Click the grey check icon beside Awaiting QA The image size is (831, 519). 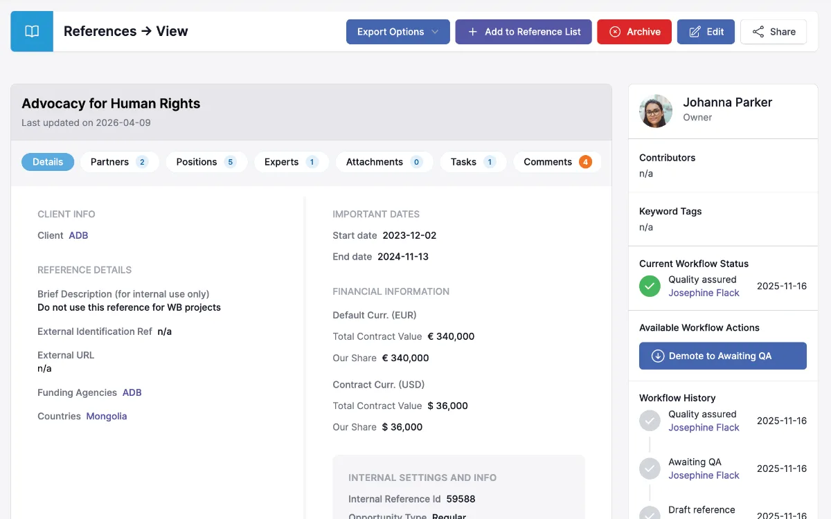click(x=650, y=468)
